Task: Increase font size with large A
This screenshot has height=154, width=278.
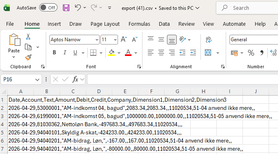Action: (x=124, y=39)
